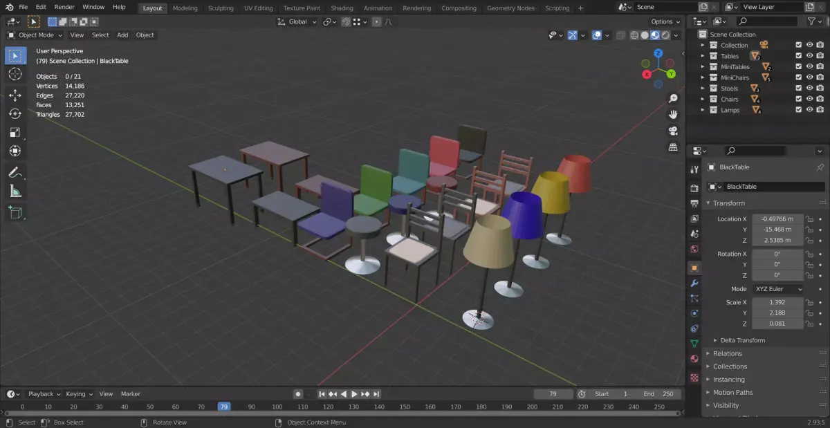Open the Options dropdown in header
The image size is (830, 428).
tap(665, 21)
